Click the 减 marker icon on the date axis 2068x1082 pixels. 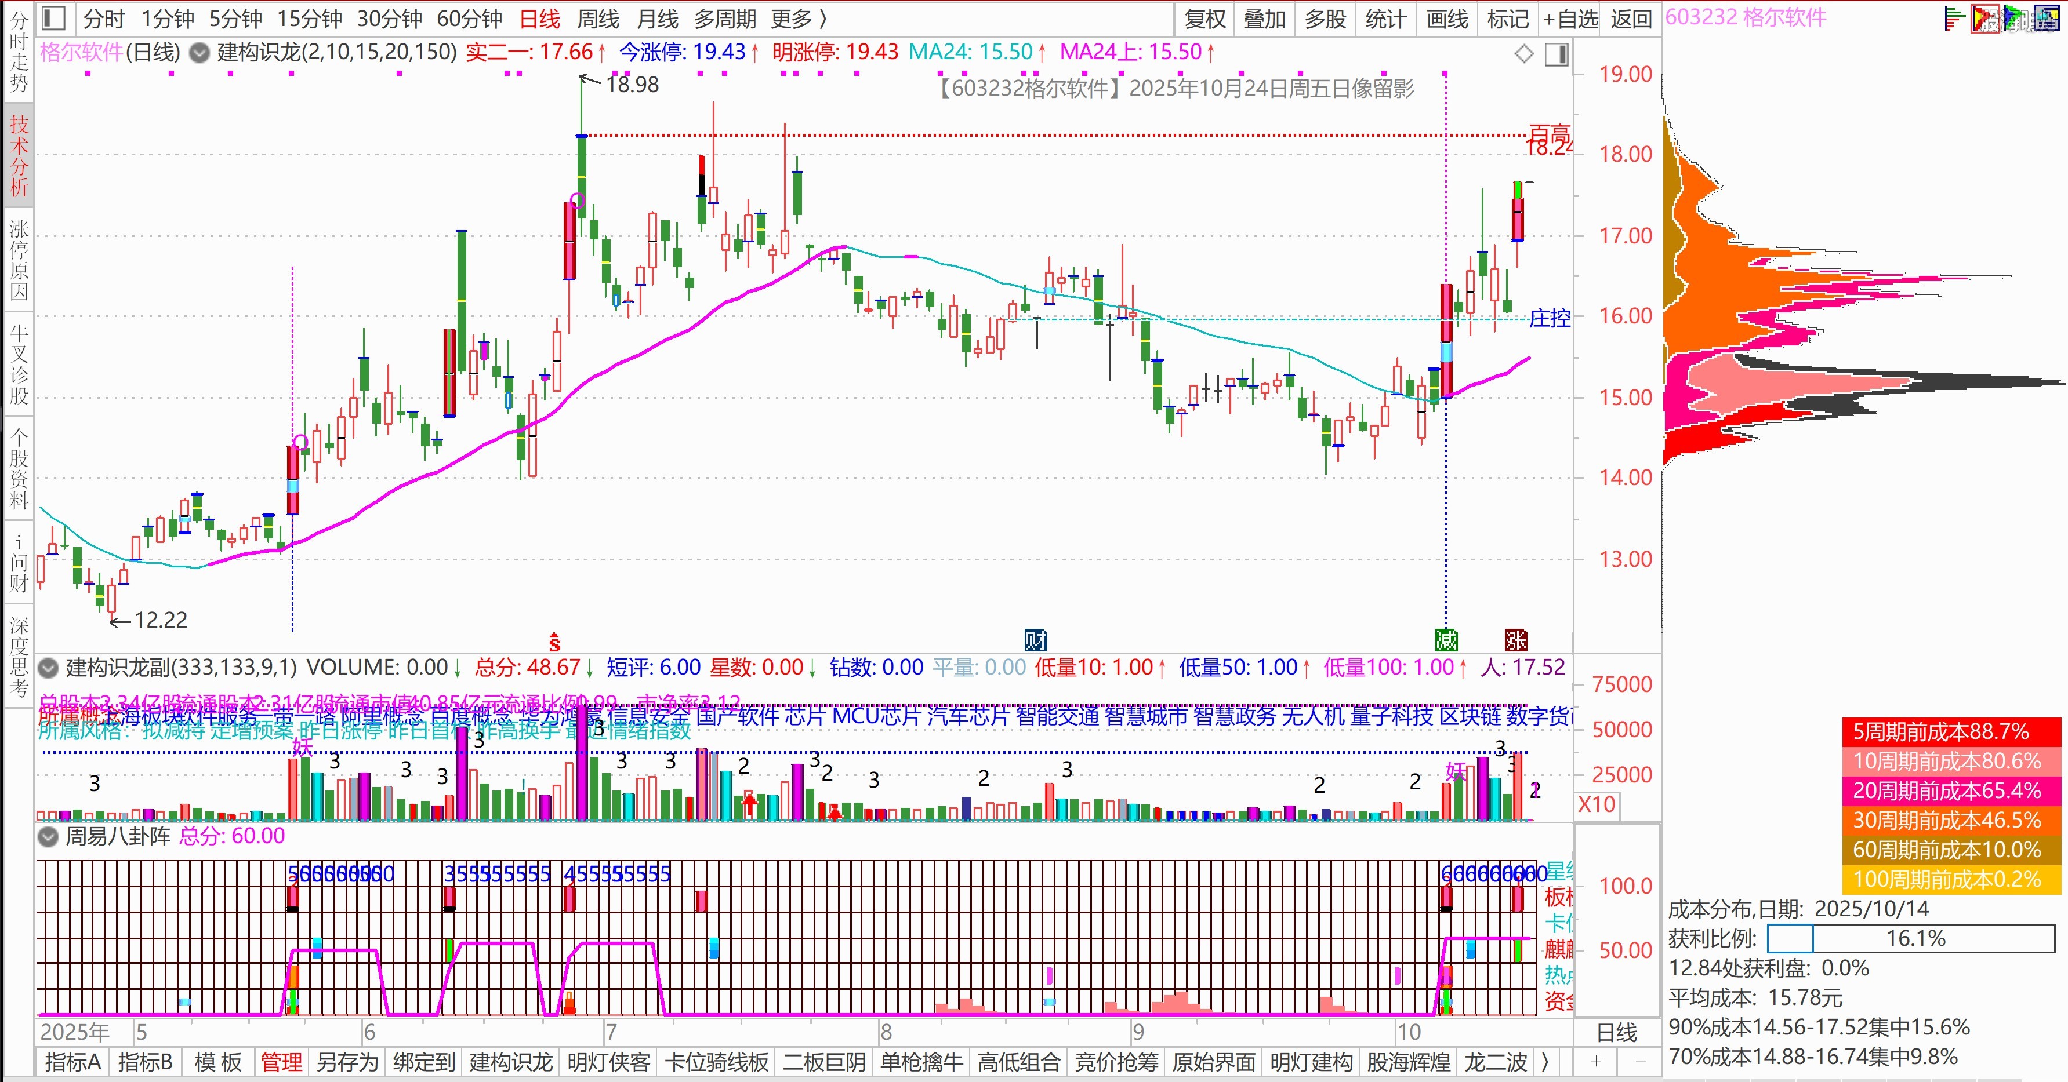1446,640
